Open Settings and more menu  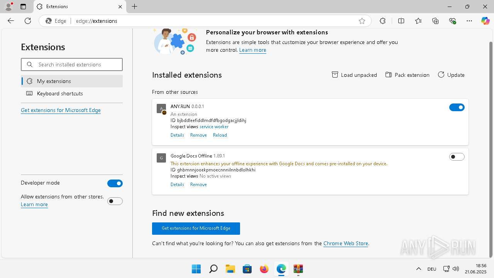tap(469, 21)
